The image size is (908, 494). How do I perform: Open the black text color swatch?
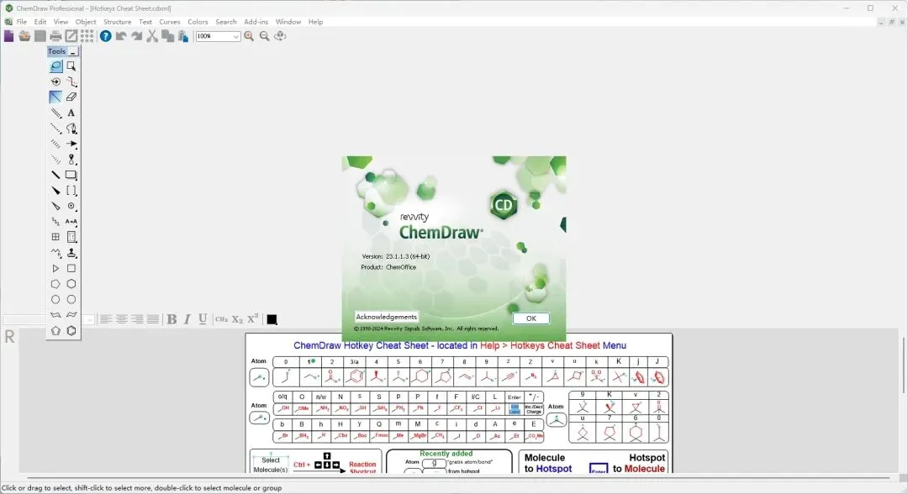pyautogui.click(x=272, y=319)
